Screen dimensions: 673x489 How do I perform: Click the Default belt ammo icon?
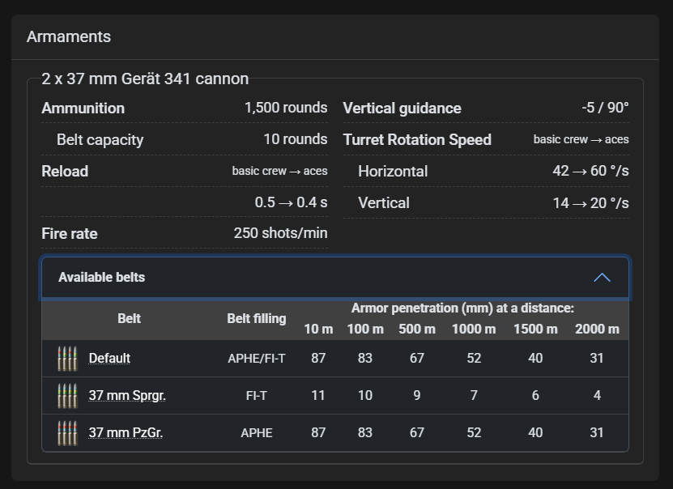pos(67,359)
